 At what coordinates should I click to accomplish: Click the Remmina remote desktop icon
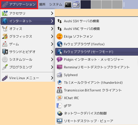pyautogui.click(x=60, y=67)
